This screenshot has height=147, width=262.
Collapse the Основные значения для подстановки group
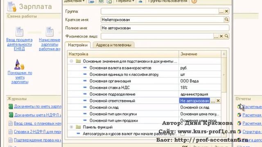[71, 61]
